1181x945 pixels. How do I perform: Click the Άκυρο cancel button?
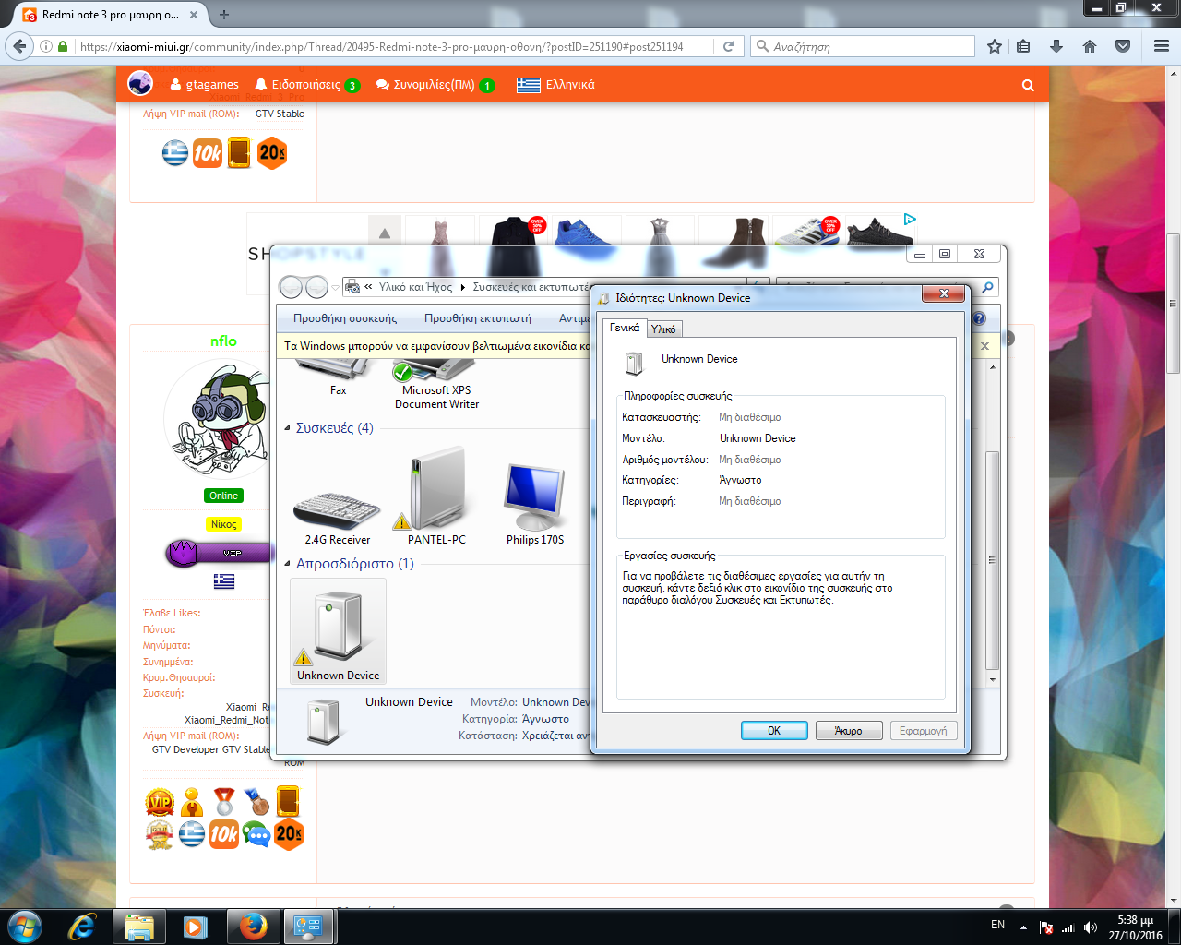coord(849,730)
